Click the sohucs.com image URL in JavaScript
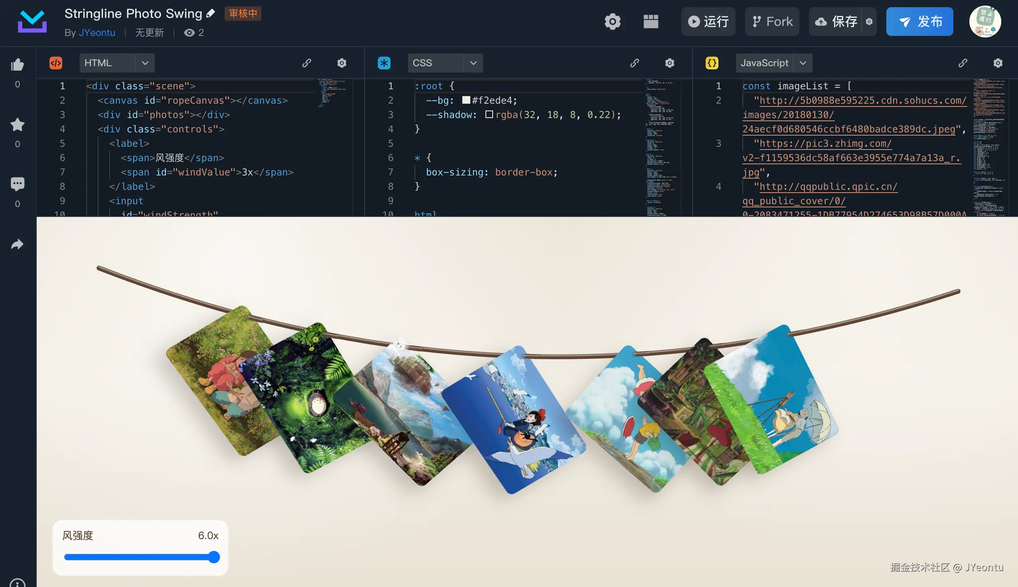Screen dimensions: 1018x587 pos(854,114)
